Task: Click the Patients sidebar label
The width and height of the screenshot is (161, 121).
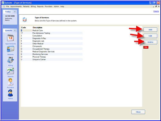Action: point(11,54)
